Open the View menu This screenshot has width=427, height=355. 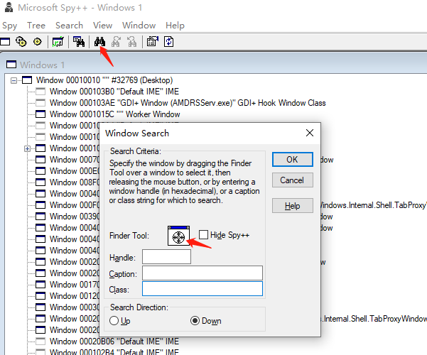[x=103, y=26]
